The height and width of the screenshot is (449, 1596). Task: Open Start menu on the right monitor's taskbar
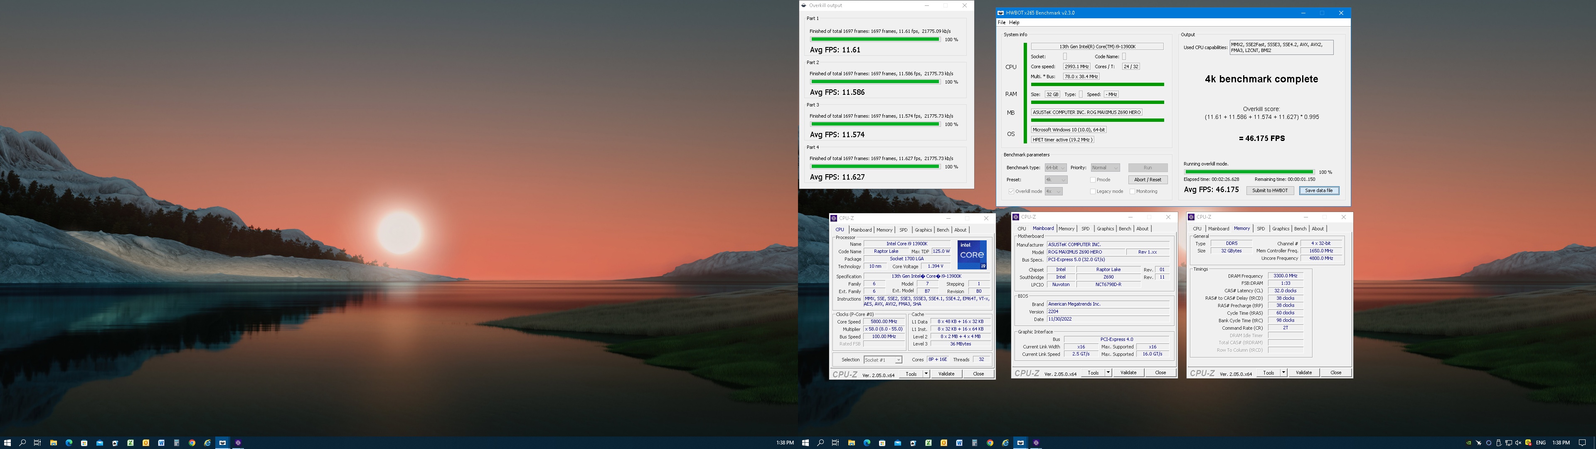pos(805,443)
